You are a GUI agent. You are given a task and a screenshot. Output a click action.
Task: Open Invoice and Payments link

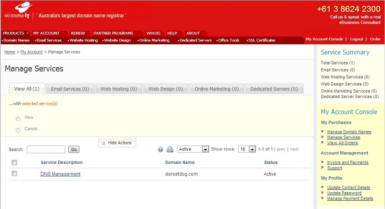(347, 162)
